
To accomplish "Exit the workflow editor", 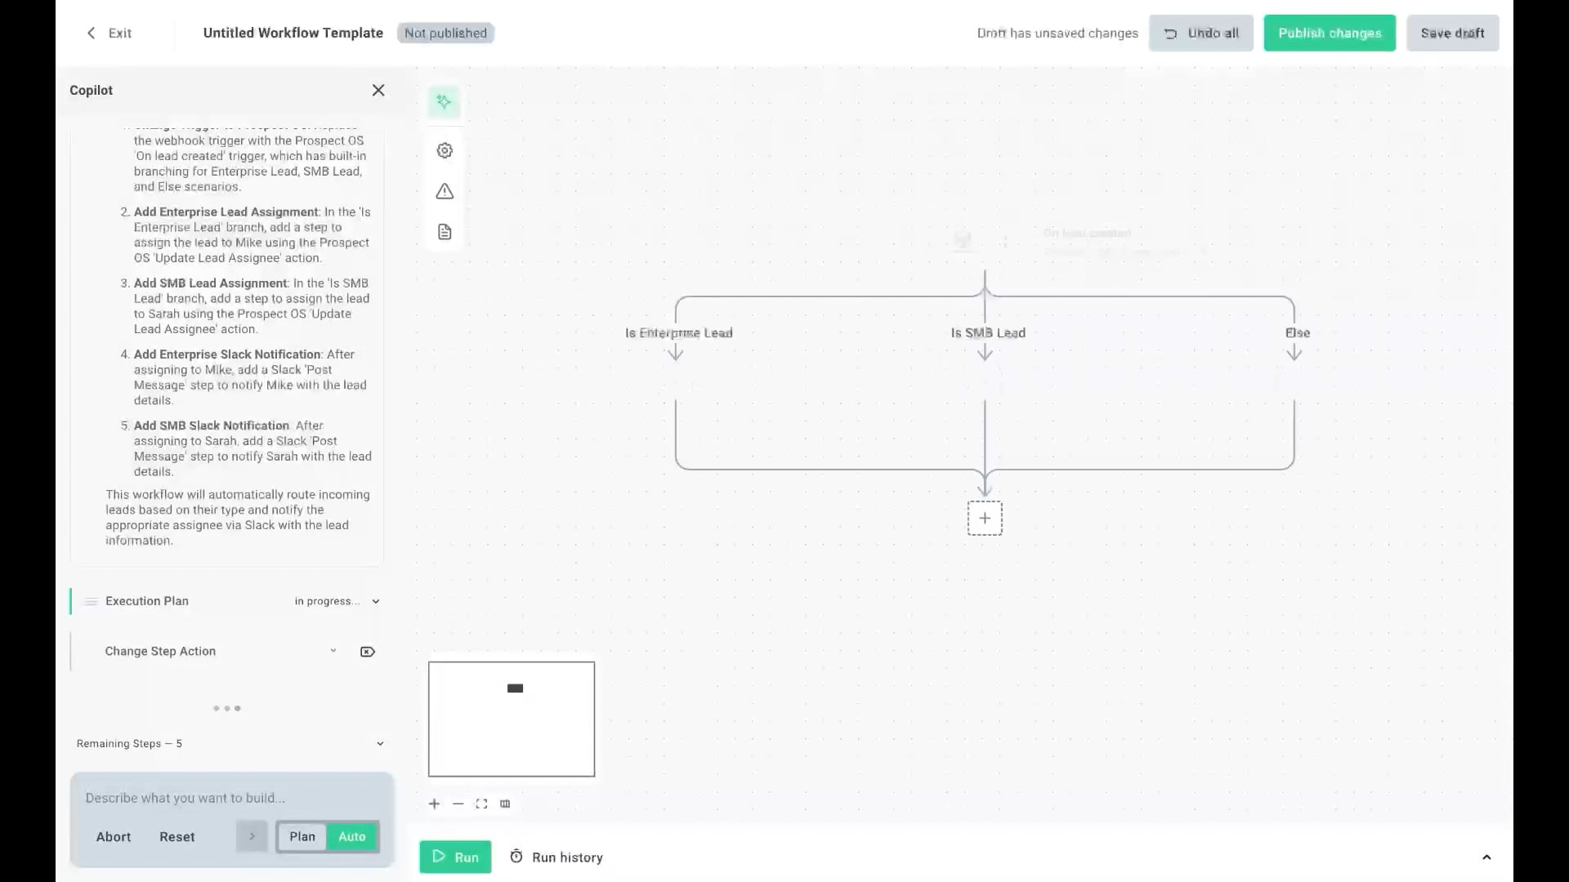I will (109, 33).
